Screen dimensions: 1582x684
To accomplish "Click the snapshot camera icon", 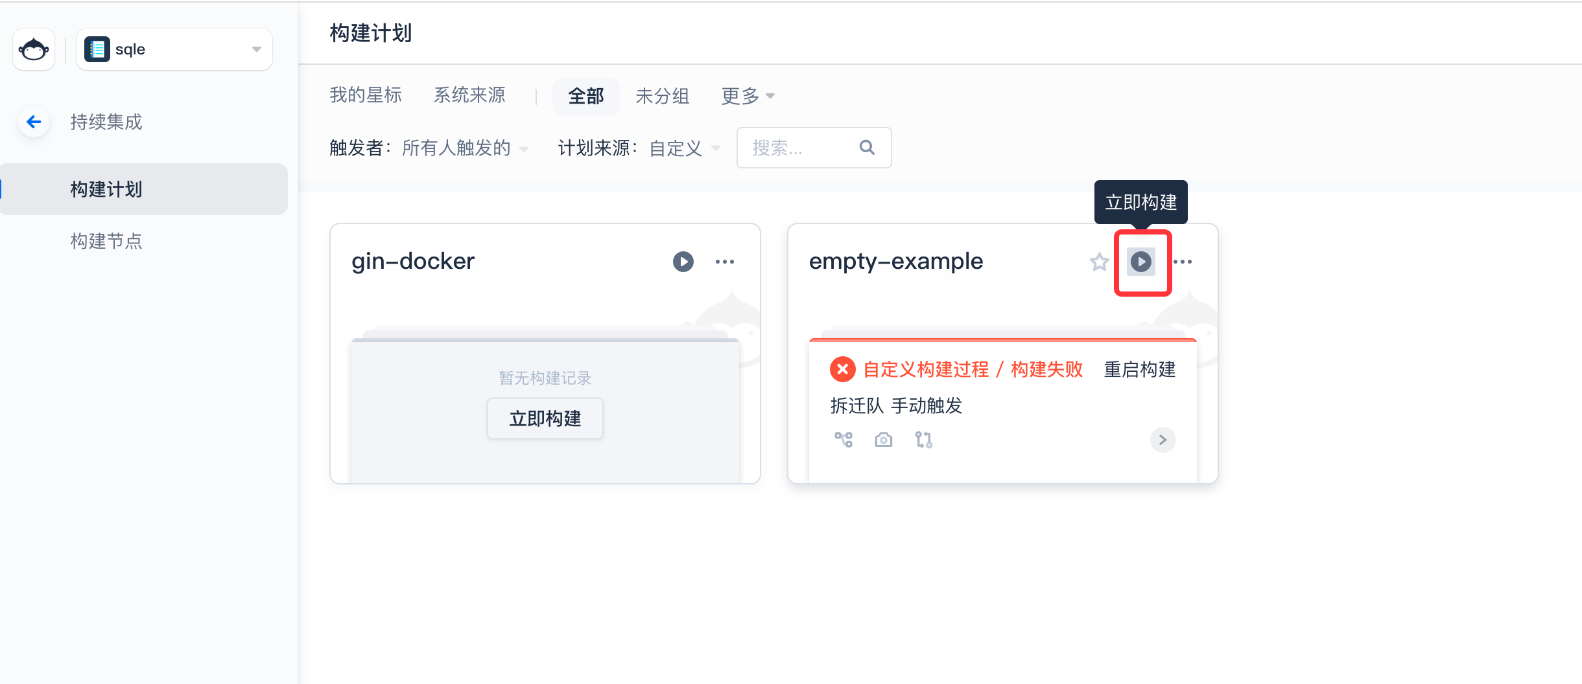I will [x=884, y=440].
